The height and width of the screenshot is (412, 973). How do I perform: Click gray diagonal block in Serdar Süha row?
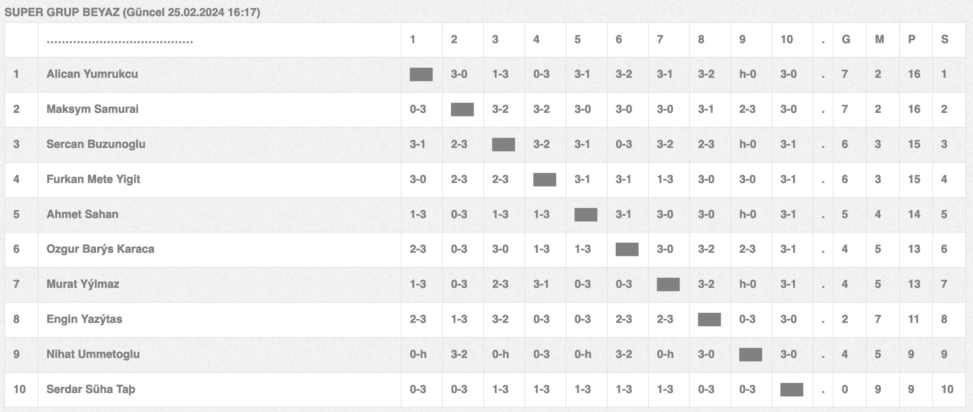(792, 389)
